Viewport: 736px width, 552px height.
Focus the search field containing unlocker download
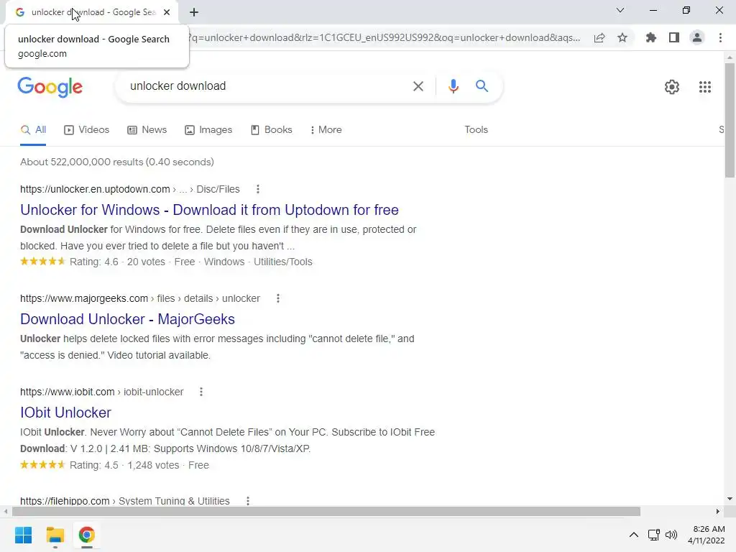point(267,86)
